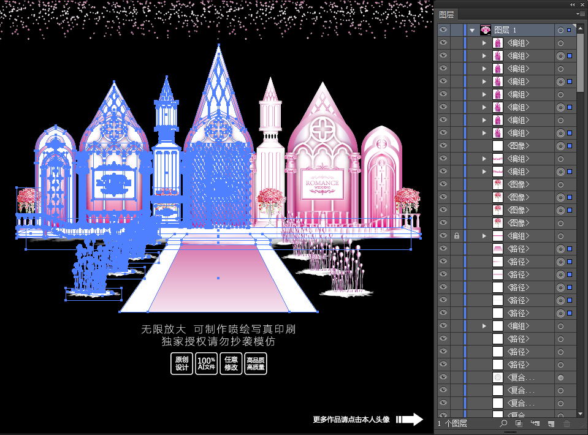Collapse 图层 1 with its disclosure triangle
The height and width of the screenshot is (435, 588).
472,31
